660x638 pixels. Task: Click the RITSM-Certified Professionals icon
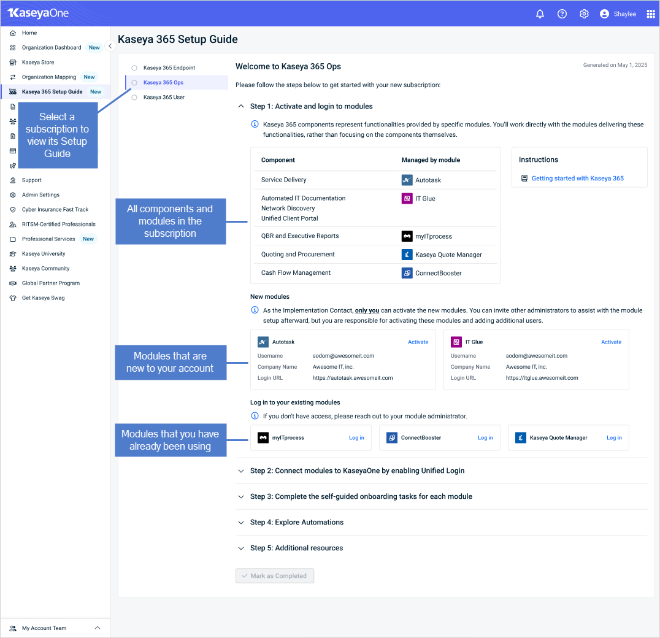(x=13, y=225)
